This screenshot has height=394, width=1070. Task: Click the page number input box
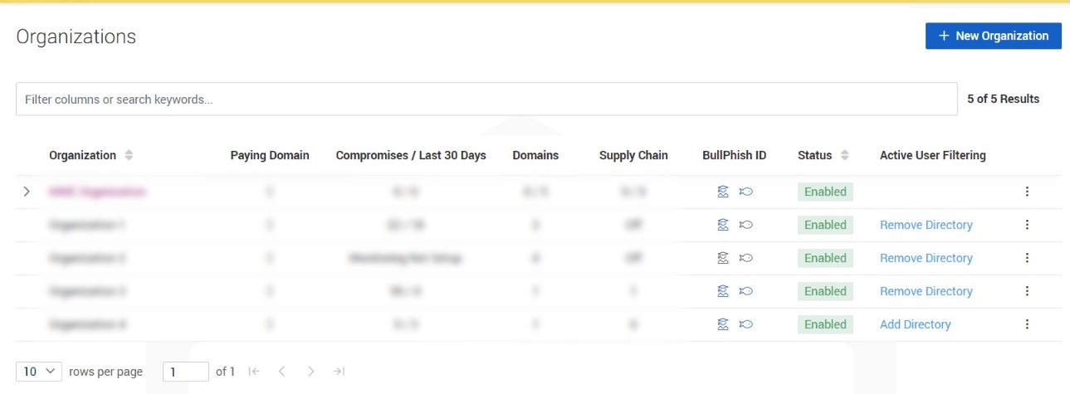coord(185,372)
